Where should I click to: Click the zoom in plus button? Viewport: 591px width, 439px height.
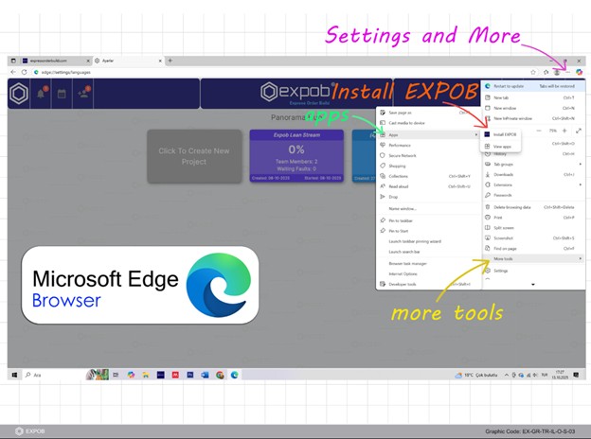click(564, 131)
